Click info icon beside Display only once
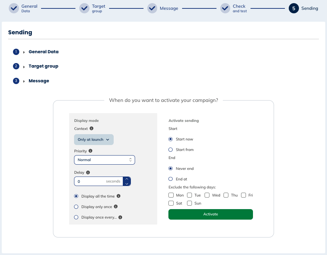Viewport: 327px width, 255px height. coord(116,207)
